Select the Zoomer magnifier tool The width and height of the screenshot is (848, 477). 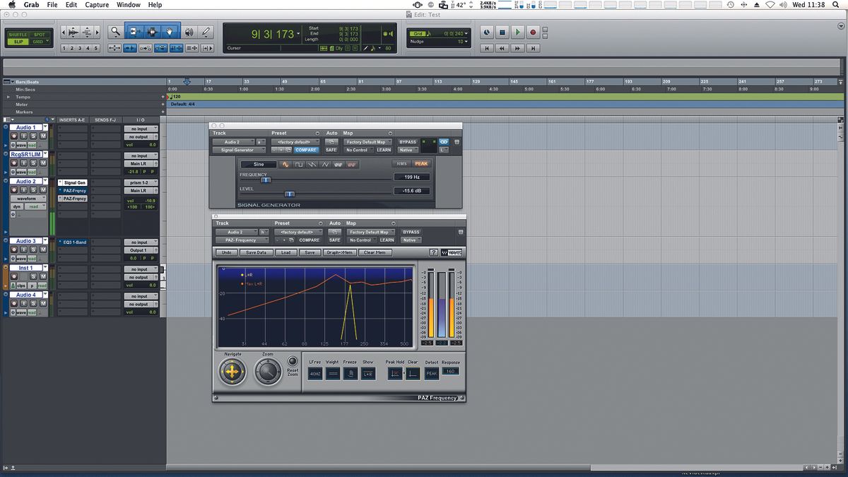(115, 33)
